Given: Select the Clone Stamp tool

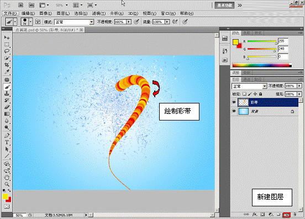Looking at the screenshot, I should click(x=7, y=94).
